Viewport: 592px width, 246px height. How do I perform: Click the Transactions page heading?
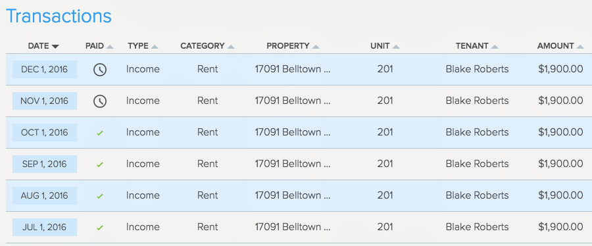(59, 16)
